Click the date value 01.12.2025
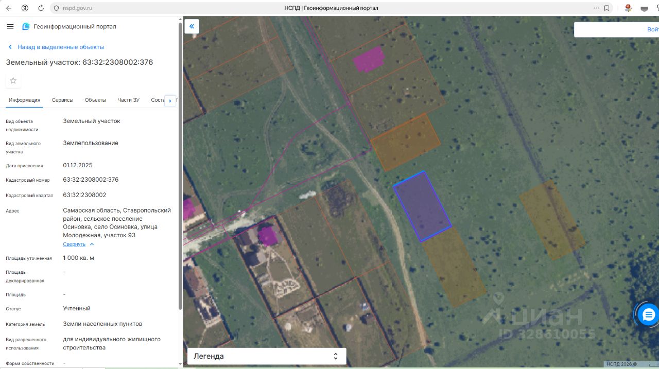The height and width of the screenshot is (369, 659). click(x=78, y=165)
